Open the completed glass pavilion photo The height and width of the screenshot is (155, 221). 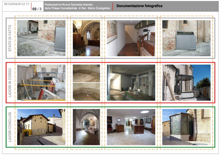click(x=186, y=127)
